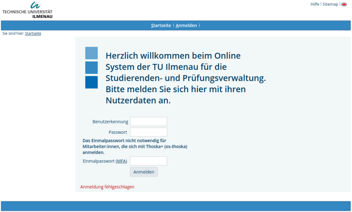Focus the Benutzerkennung input field

coord(149,122)
